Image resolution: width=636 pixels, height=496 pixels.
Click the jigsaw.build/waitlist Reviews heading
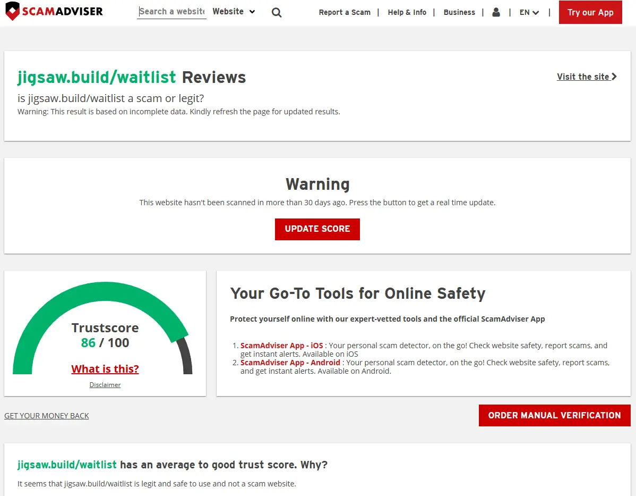pos(132,77)
